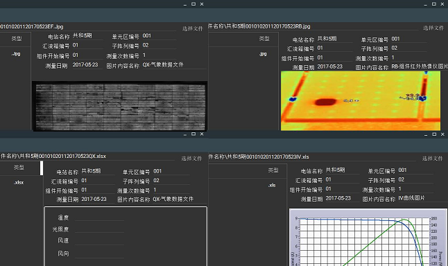Image resolution: width=448 pixels, height=266 pixels.
Task: Minimize the QX.xlsx window
Action: point(185,134)
